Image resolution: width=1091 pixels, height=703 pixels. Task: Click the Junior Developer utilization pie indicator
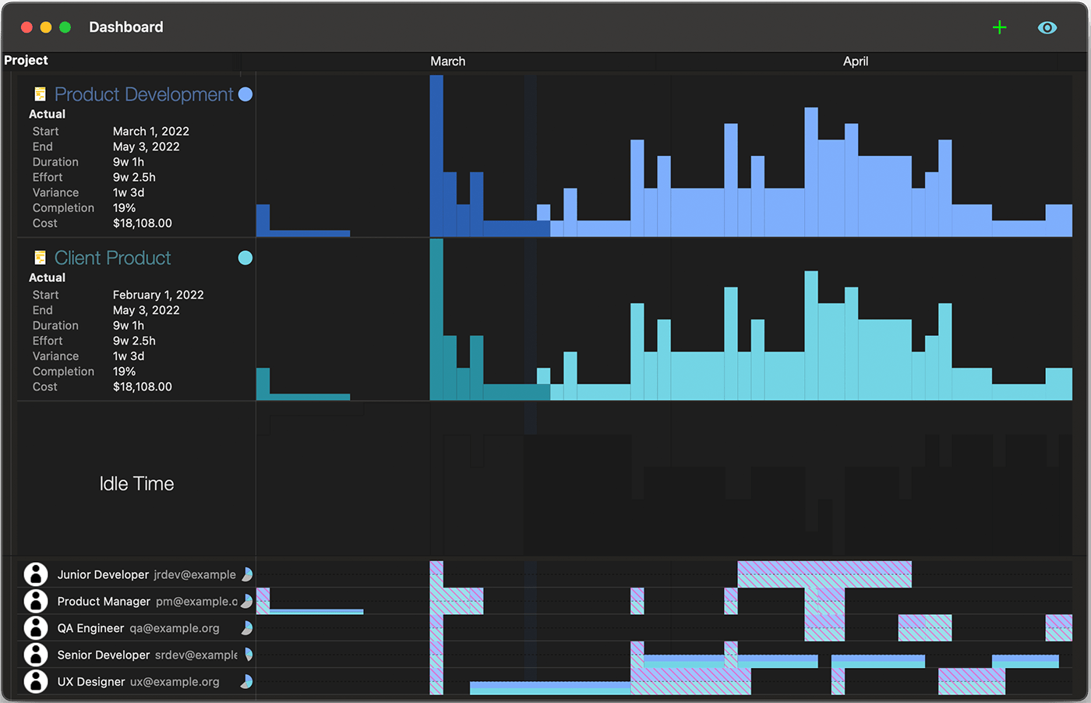point(247,574)
